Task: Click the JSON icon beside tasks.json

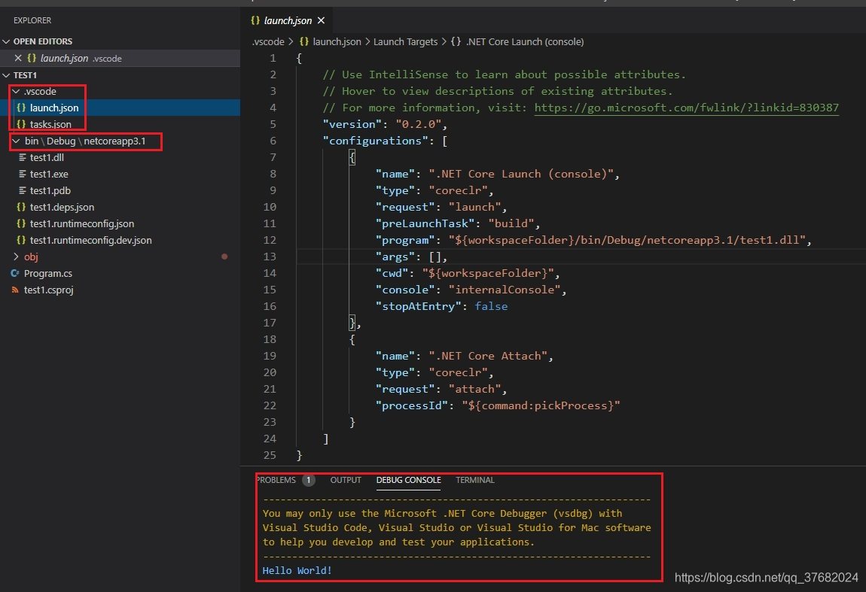Action: [21, 124]
